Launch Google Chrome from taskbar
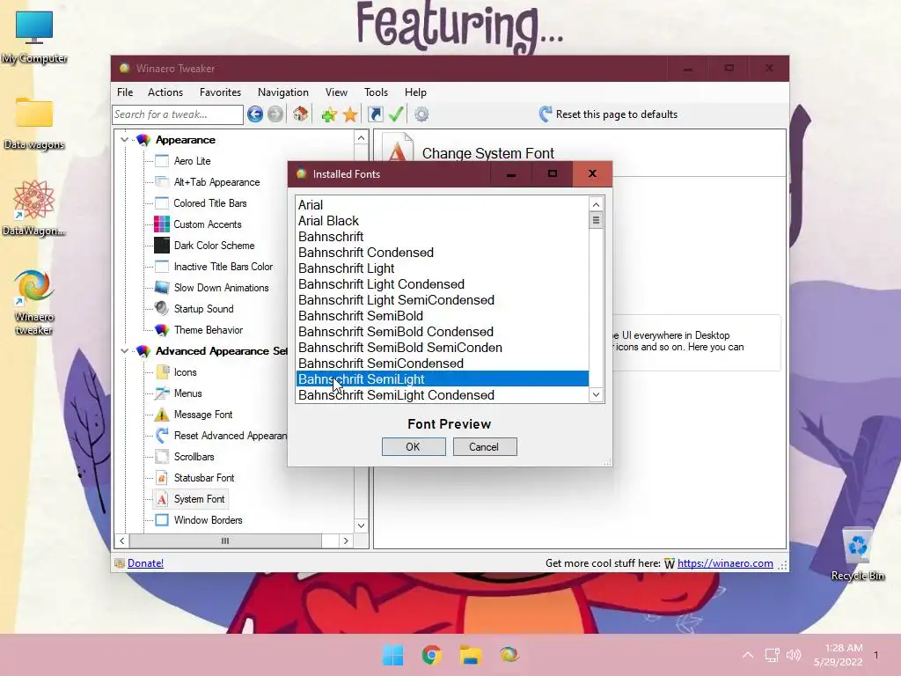This screenshot has width=901, height=676. (x=431, y=655)
